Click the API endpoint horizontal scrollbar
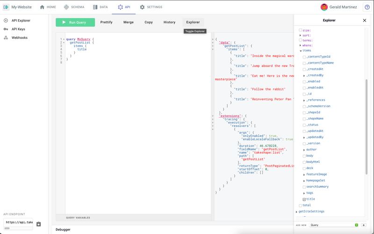This screenshot has width=374, height=234. click(7, 228)
